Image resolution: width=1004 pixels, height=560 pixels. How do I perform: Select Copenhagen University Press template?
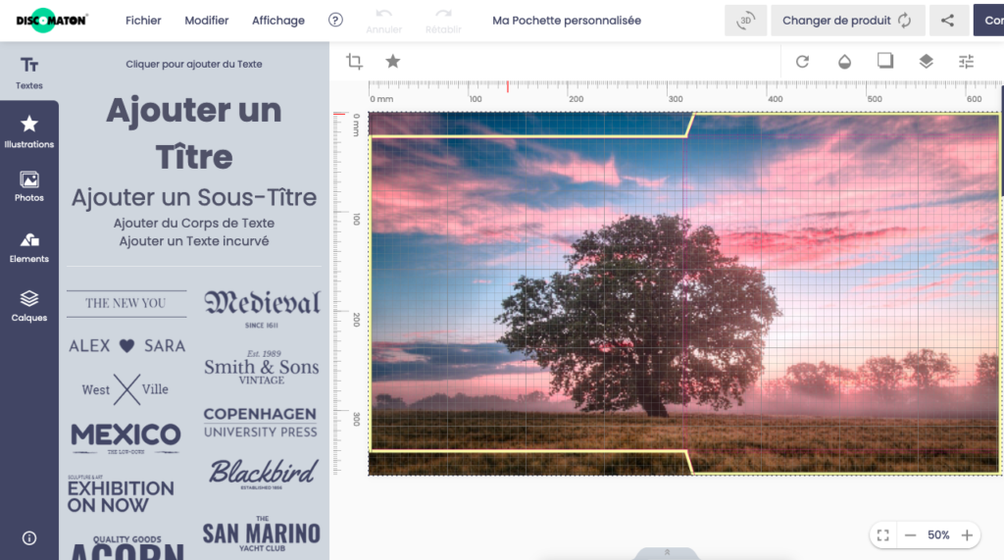261,423
